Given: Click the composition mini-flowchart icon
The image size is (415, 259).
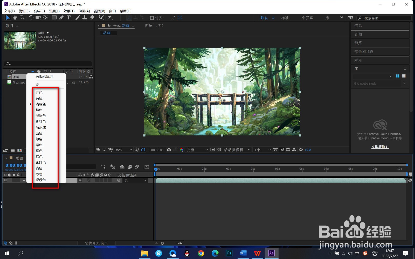Looking at the screenshot, I should click(103, 167).
